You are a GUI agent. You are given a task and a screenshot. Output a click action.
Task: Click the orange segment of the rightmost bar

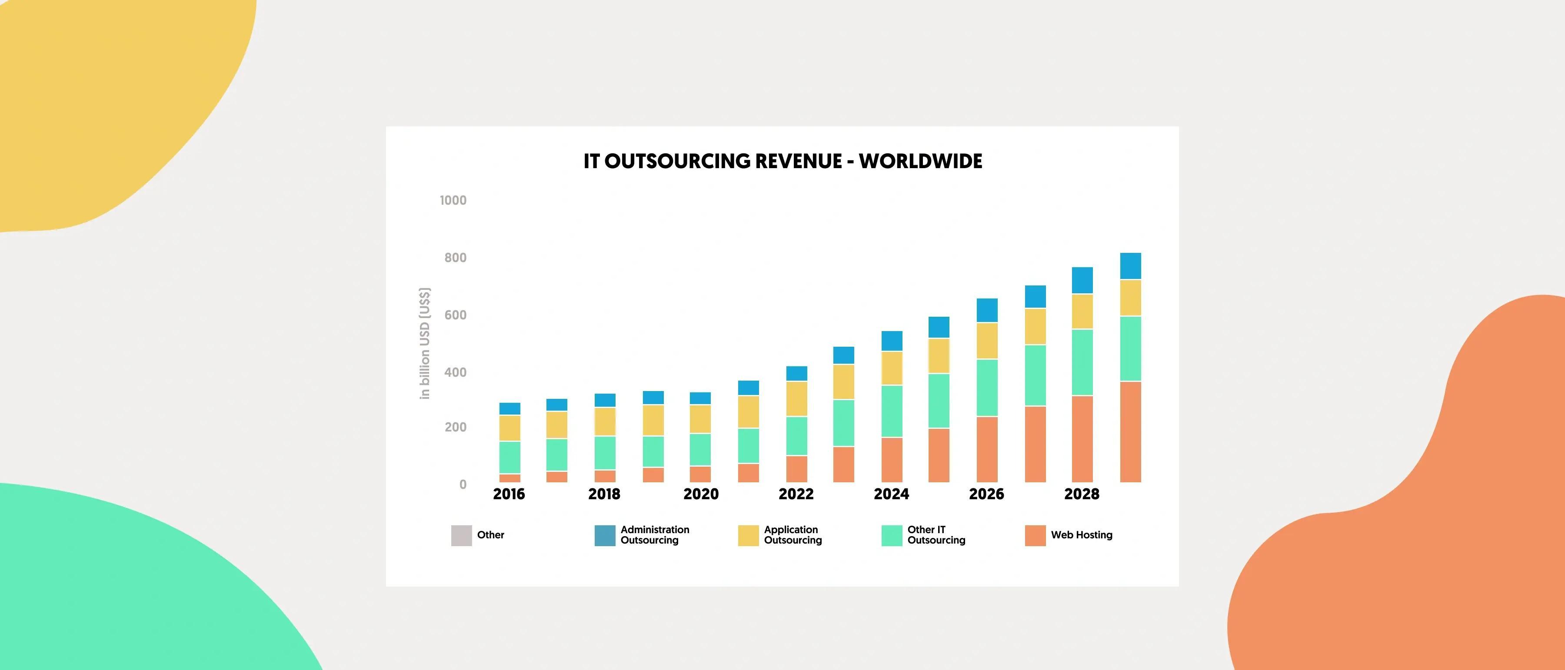1130,432
